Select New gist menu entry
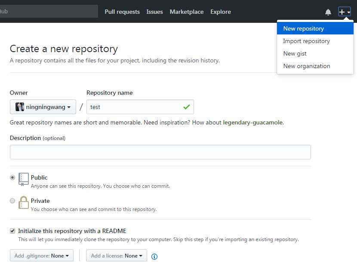Image resolution: width=357 pixels, height=264 pixels. click(315, 53)
